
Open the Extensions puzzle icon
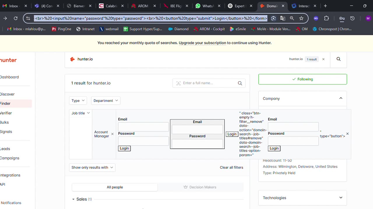(326, 18)
